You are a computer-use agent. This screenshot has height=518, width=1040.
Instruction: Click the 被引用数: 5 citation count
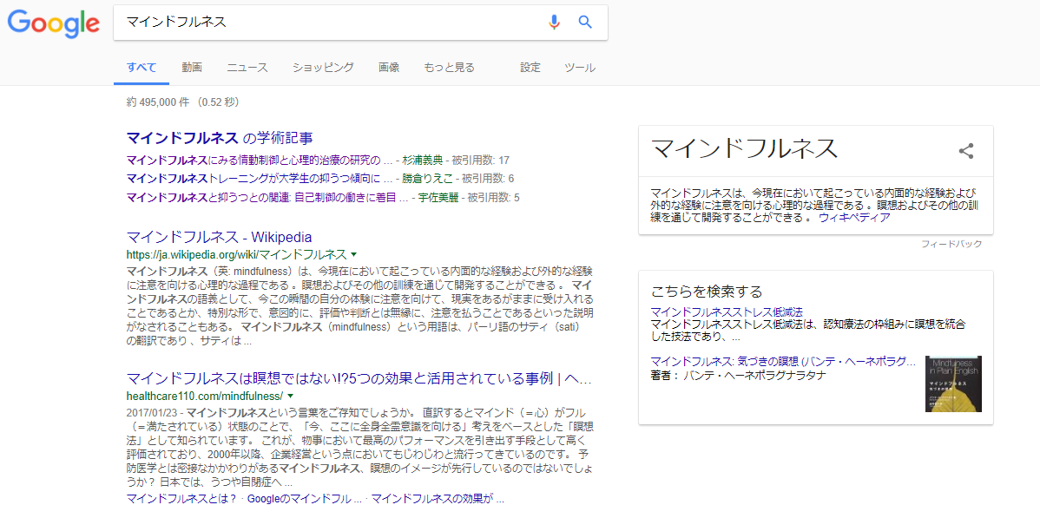point(493,197)
